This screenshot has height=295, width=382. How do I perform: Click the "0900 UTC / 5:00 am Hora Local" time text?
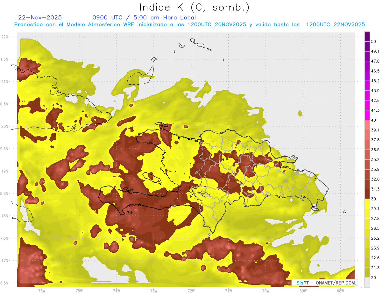coord(144,18)
